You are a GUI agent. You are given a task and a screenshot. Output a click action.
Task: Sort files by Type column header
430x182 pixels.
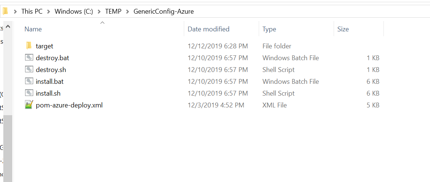(269, 29)
